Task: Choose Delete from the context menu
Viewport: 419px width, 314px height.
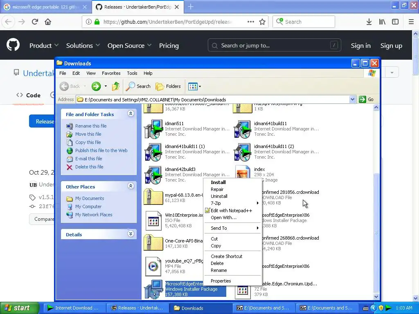Action: 232,263
